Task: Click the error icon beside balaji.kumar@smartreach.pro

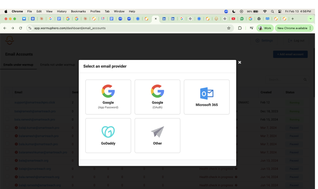Action: point(16,128)
